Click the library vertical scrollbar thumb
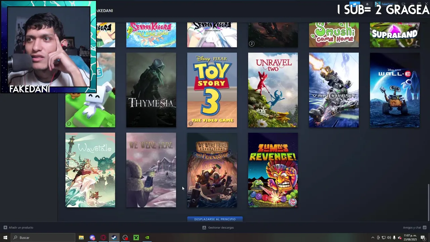This screenshot has width=430, height=242. point(428,203)
